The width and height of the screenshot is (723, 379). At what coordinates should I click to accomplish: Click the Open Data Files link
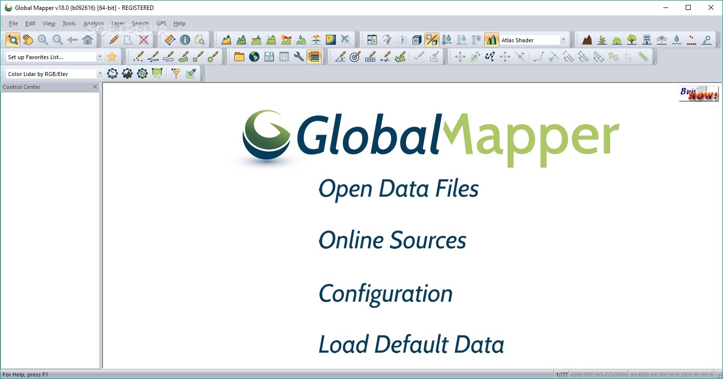pos(399,189)
